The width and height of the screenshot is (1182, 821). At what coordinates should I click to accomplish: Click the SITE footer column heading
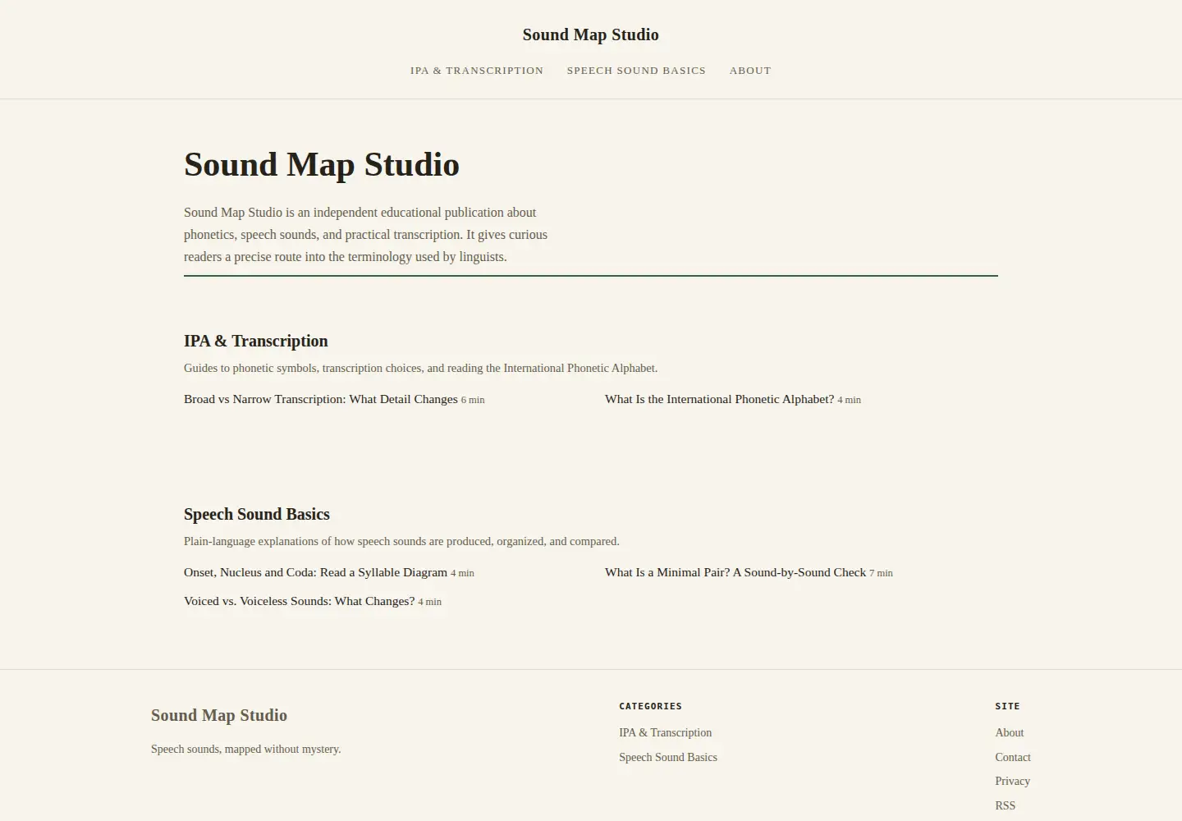(x=1007, y=706)
